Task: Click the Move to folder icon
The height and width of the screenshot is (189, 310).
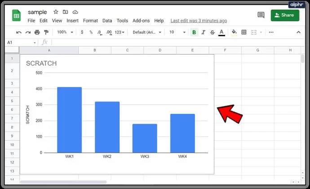Action: click(65, 12)
